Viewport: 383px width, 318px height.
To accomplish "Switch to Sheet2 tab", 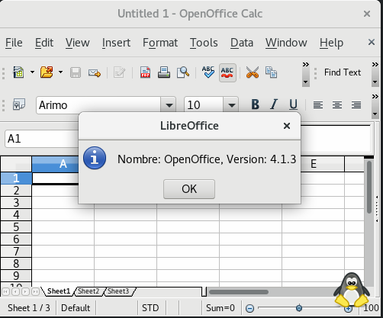I will (x=89, y=291).
